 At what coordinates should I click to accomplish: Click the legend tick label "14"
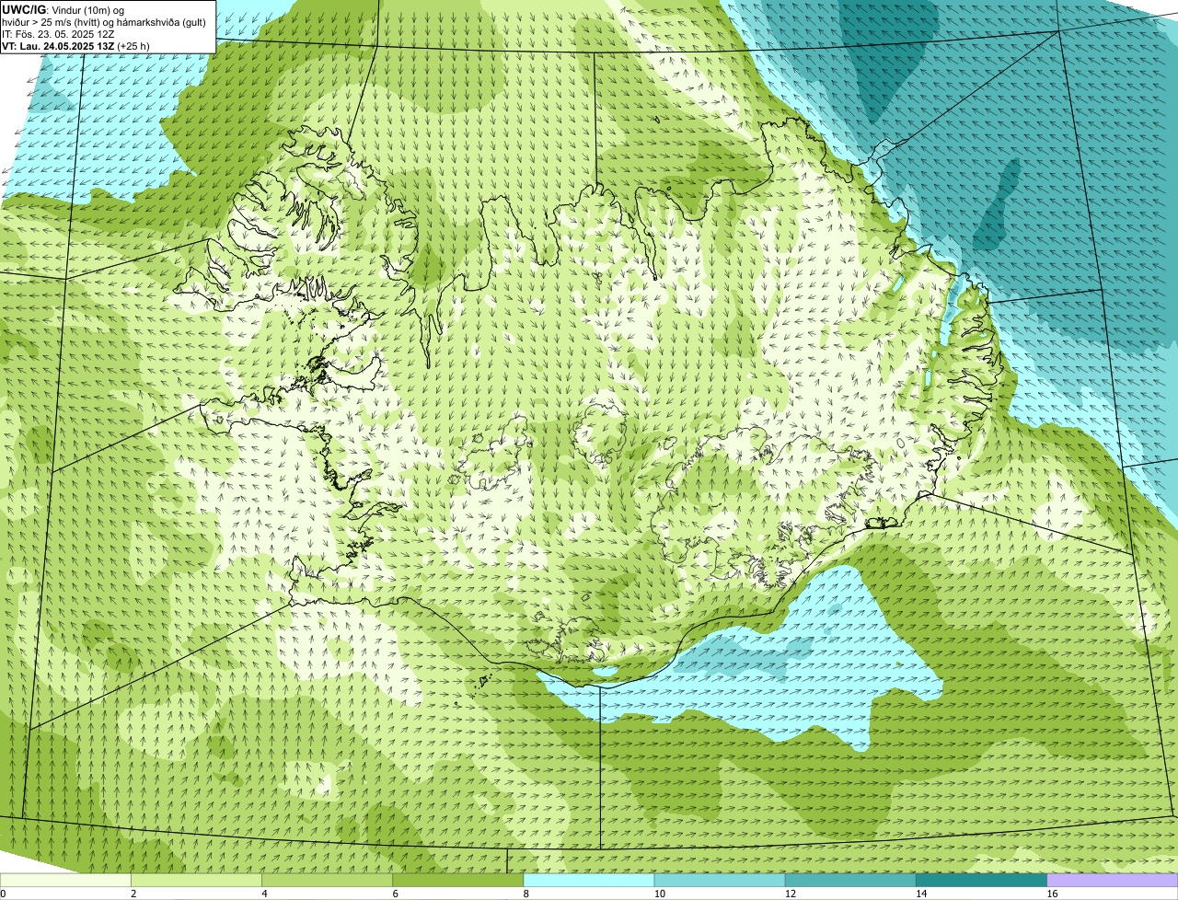tap(921, 894)
